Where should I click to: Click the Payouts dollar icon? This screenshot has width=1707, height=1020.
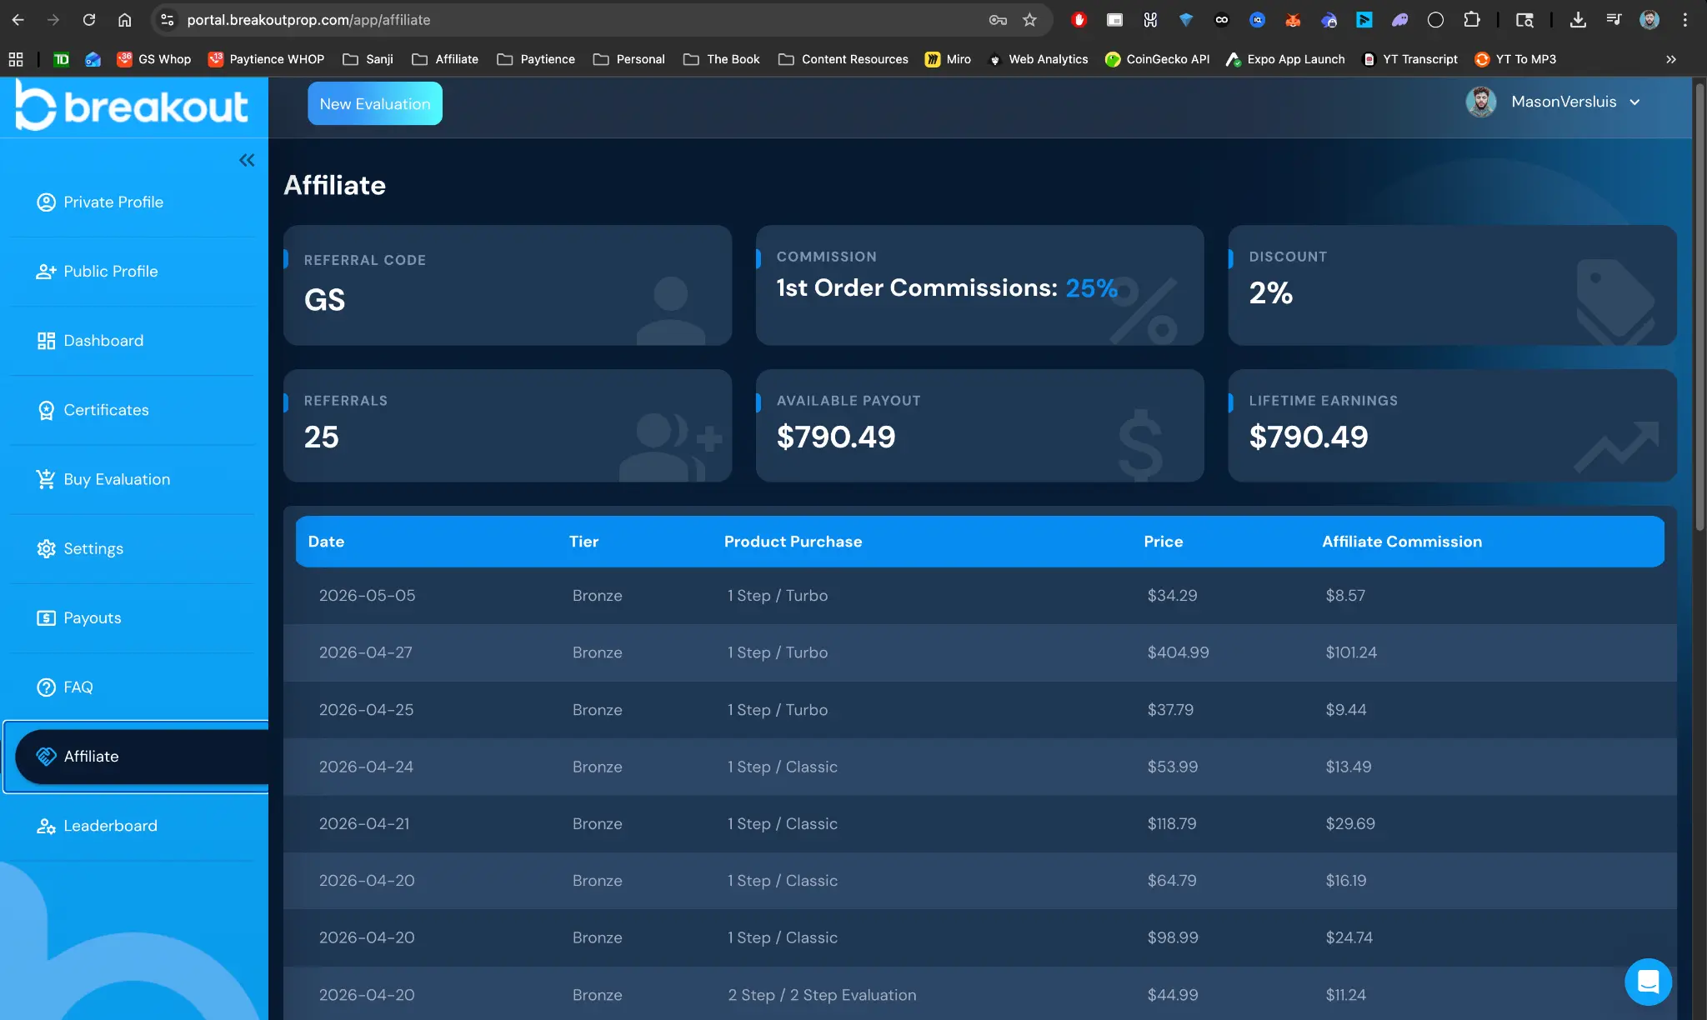(x=46, y=617)
